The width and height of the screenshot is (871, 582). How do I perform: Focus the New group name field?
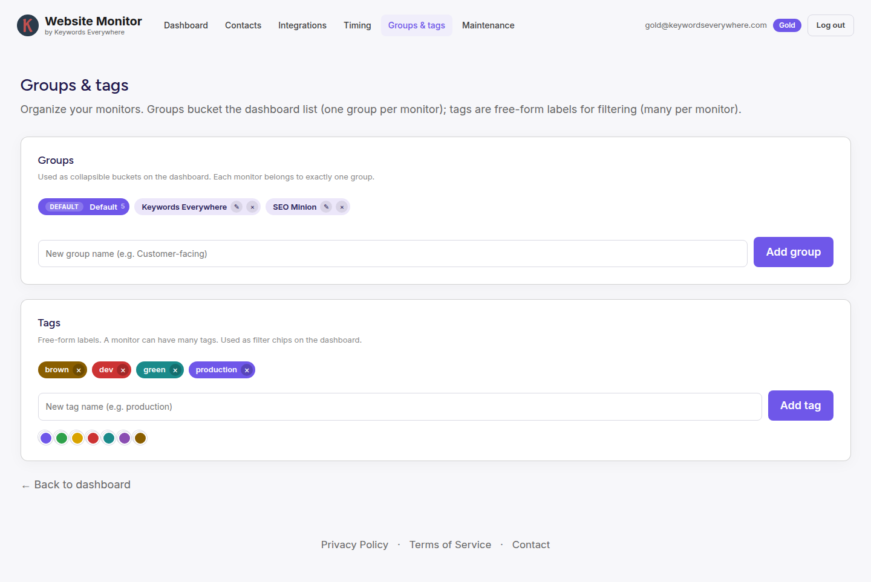click(x=393, y=254)
